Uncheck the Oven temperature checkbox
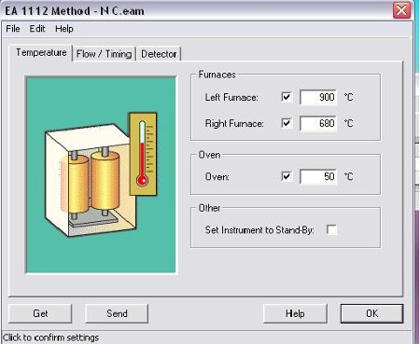 pos(287,176)
